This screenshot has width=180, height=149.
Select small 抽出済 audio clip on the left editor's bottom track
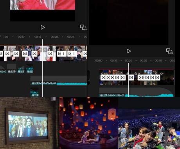point(34,92)
